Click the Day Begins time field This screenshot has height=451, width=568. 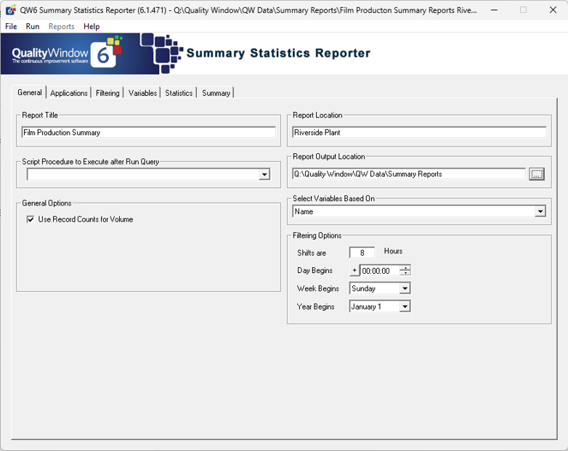380,271
